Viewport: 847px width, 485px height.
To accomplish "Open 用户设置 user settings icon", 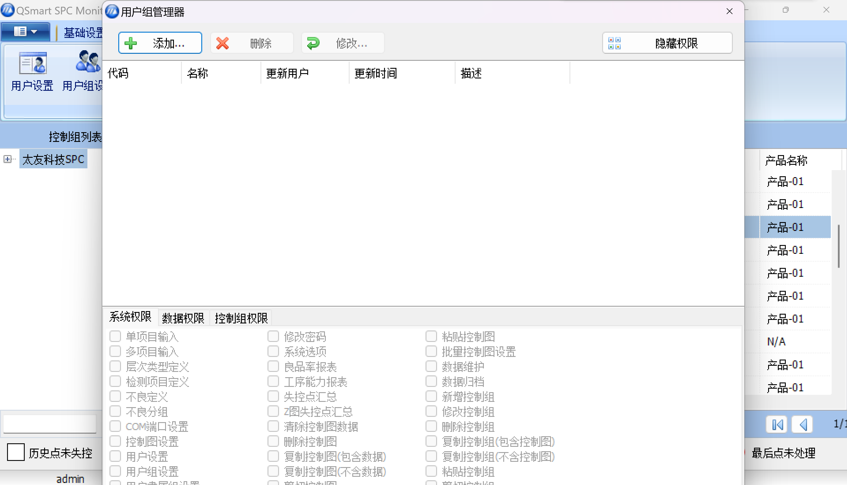I will point(32,63).
